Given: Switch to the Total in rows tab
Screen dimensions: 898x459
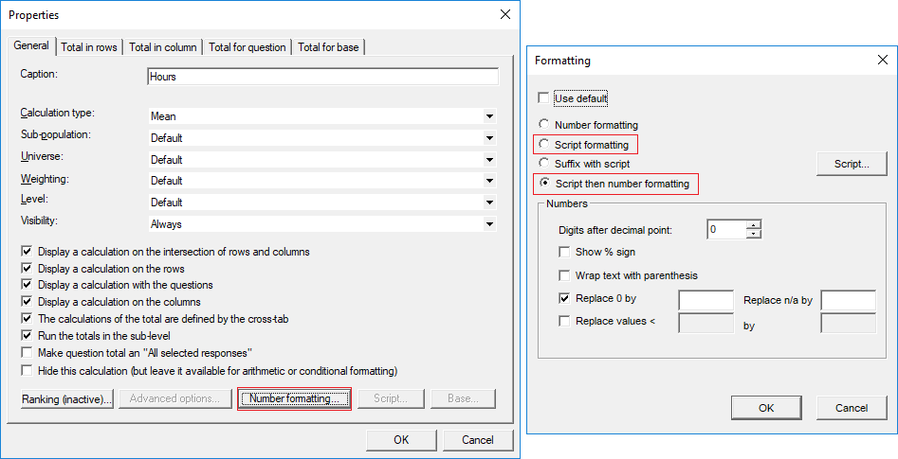Looking at the screenshot, I should click(x=90, y=47).
